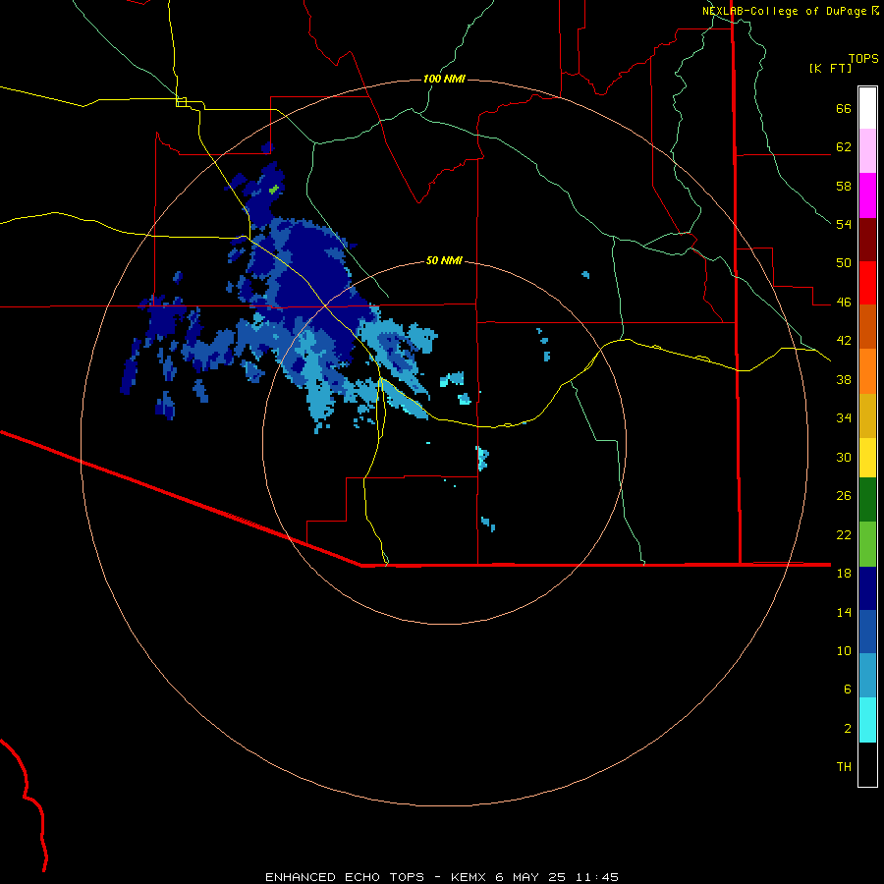Click the light pink legend swatch

pos(867,151)
